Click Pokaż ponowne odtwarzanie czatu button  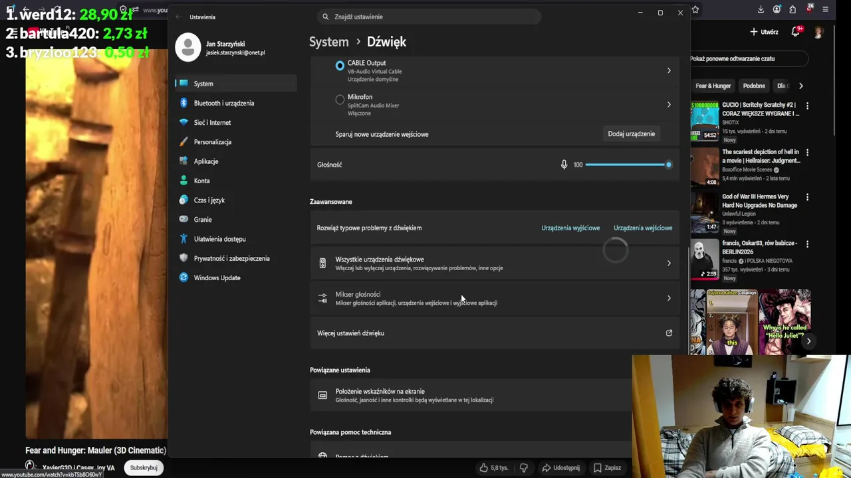(x=749, y=58)
